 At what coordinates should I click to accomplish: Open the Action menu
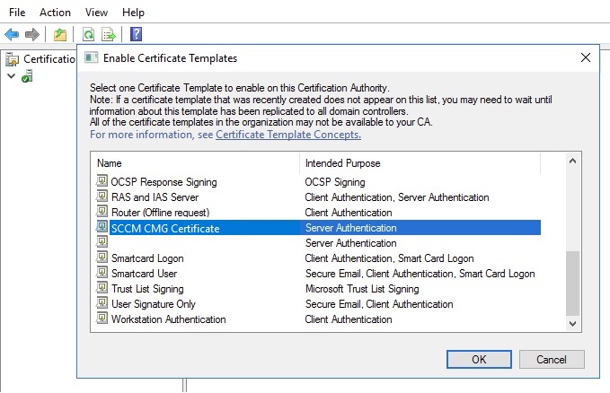pyautogui.click(x=55, y=13)
